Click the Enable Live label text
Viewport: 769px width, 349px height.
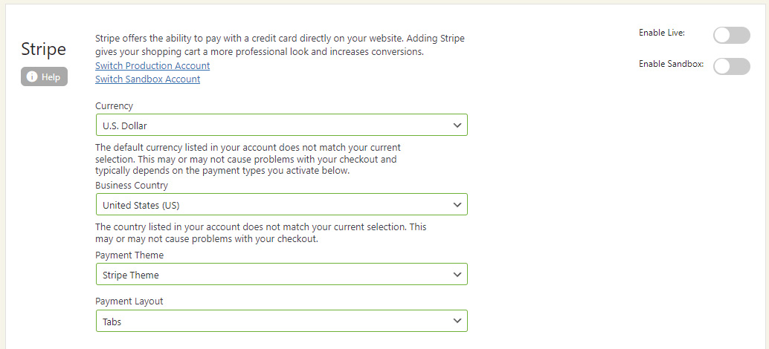click(x=661, y=33)
